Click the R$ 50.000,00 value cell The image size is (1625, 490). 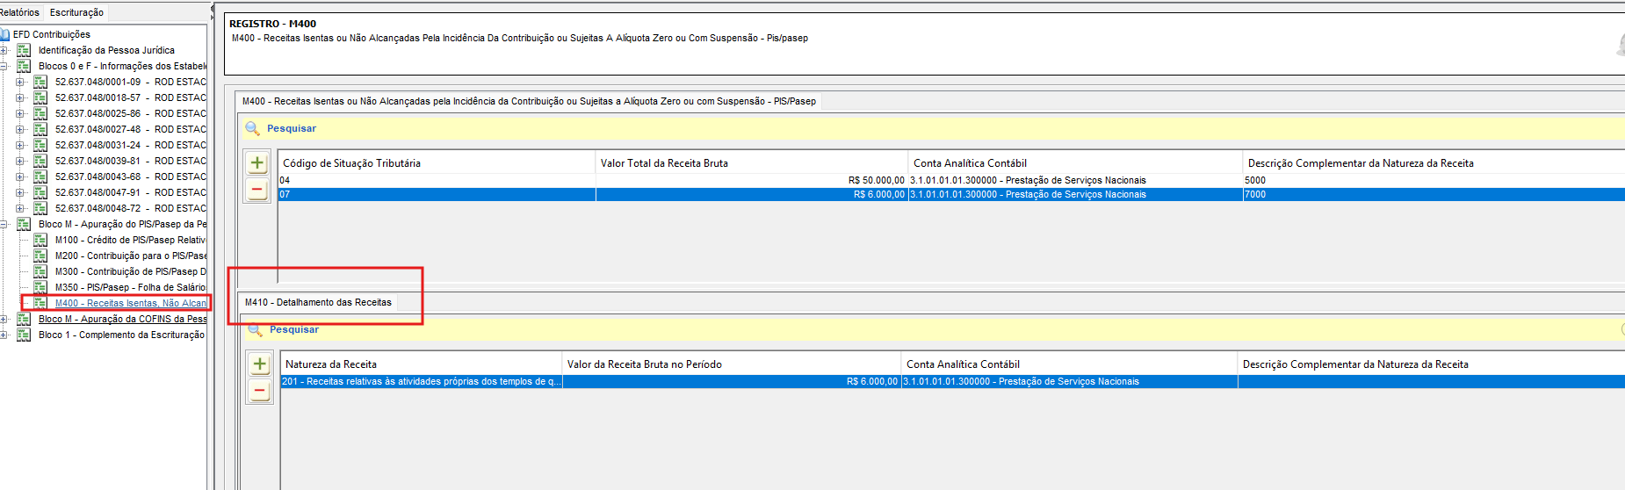coord(752,180)
